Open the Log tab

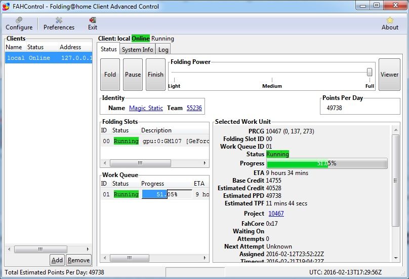point(163,49)
